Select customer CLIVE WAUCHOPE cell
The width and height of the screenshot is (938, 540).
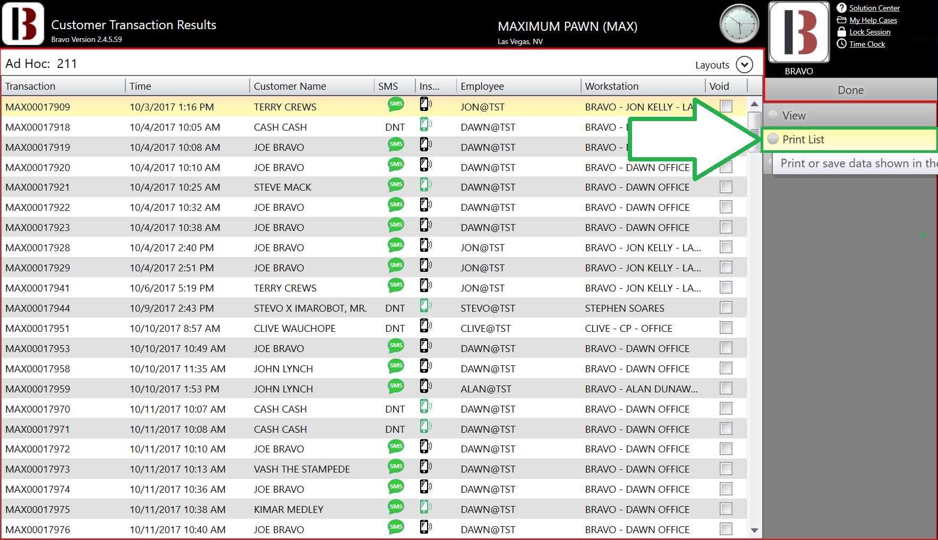coord(295,328)
